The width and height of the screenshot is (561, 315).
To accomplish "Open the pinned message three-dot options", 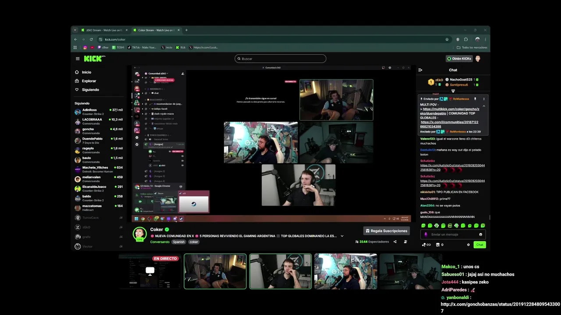I will (x=484, y=99).
